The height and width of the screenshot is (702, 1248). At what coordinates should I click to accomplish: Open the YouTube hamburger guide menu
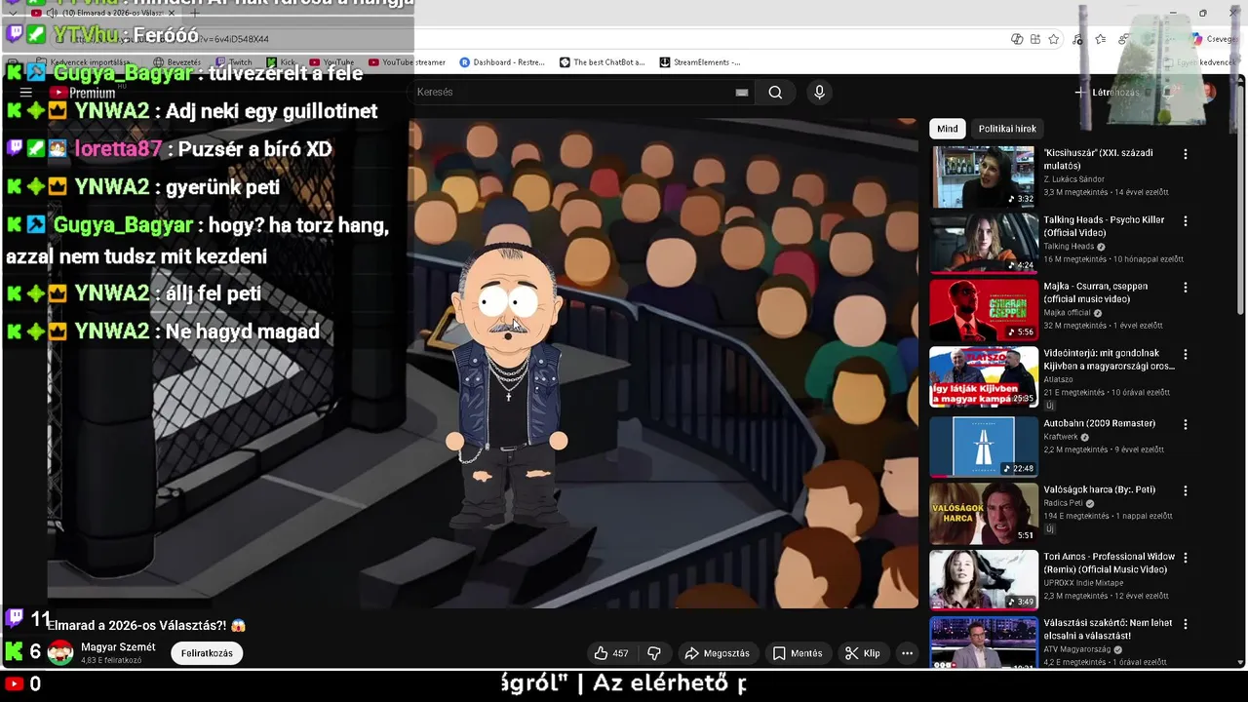coord(25,93)
